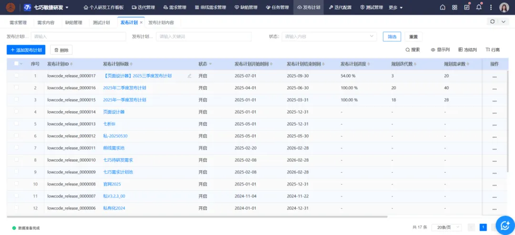Open the more actions menu for row 1
515x235 pixels.
(x=494, y=76)
